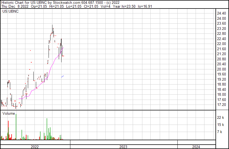Click the tallest green volume bar
229x149 pixels.
16,127
